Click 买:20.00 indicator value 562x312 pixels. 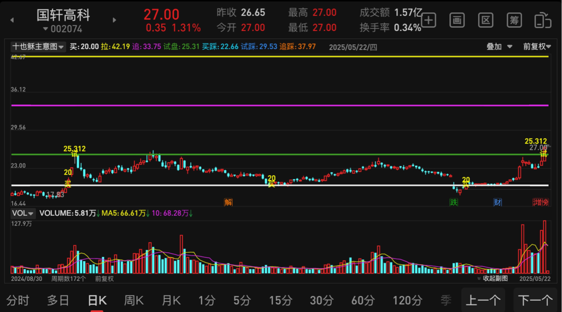(84, 47)
